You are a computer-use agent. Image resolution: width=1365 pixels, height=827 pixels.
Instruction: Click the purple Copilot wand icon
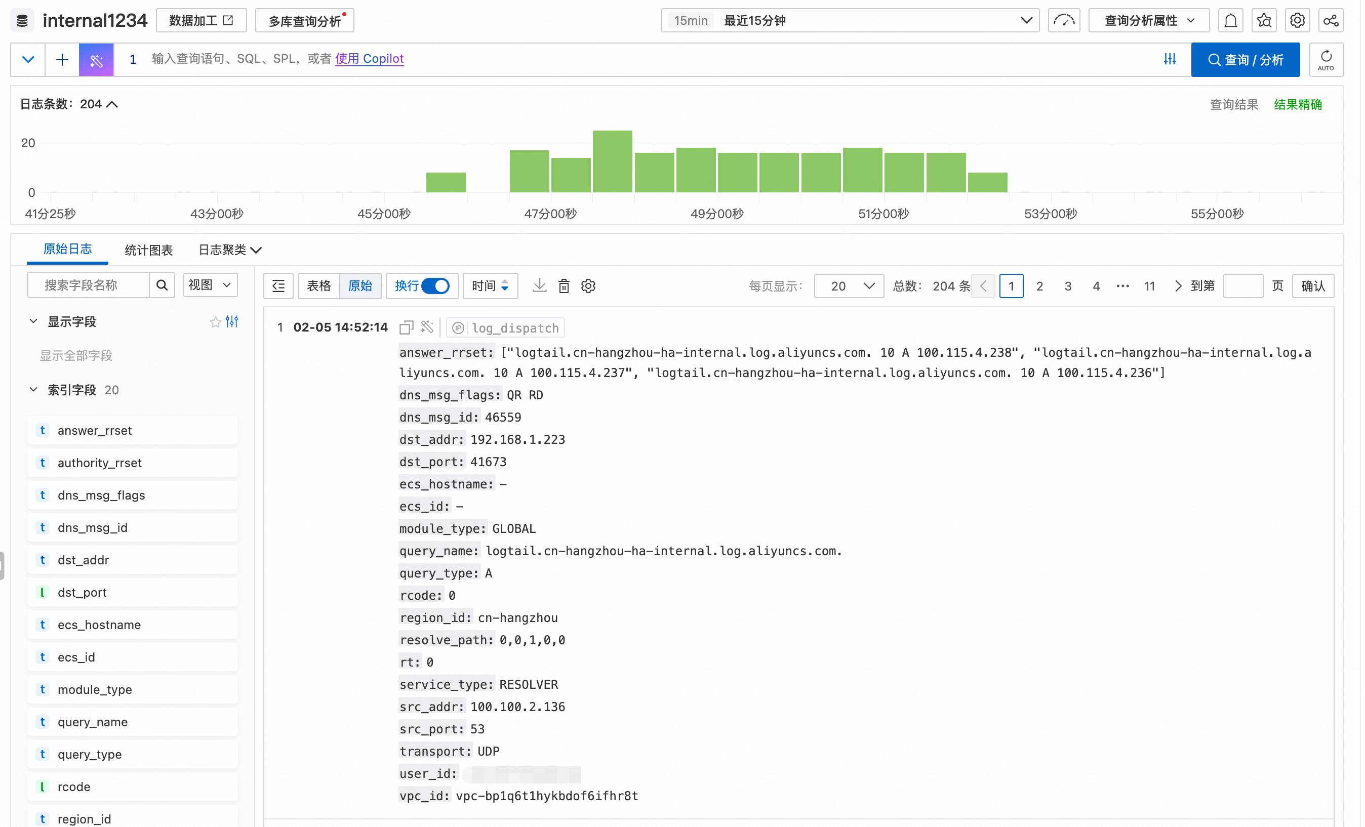pyautogui.click(x=96, y=59)
